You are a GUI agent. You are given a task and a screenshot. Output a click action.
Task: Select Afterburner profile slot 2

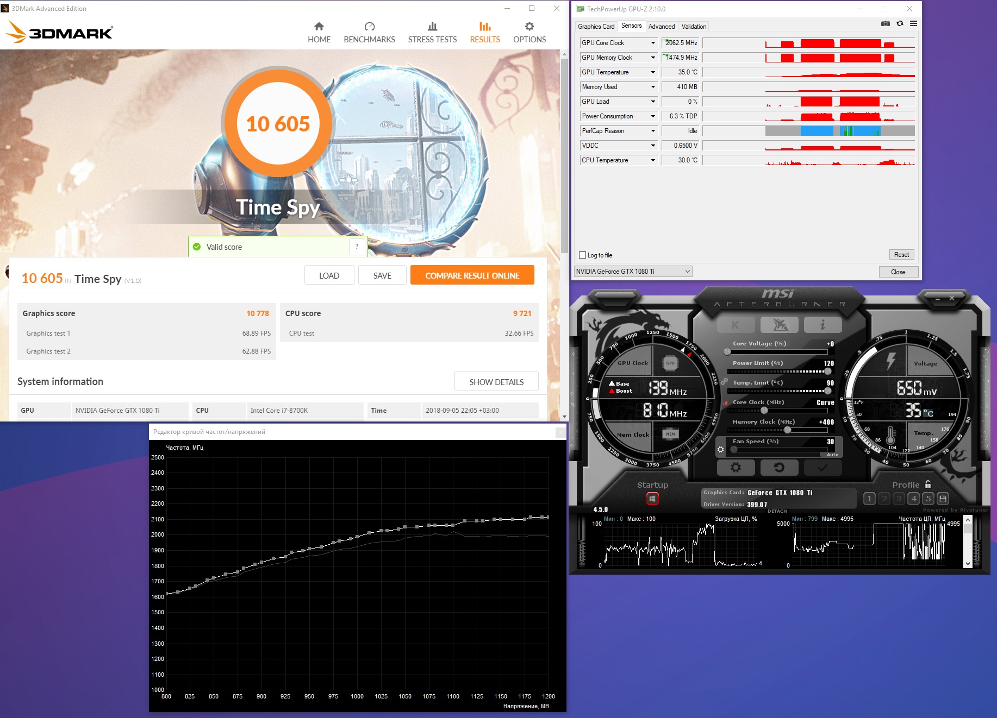[x=884, y=499]
